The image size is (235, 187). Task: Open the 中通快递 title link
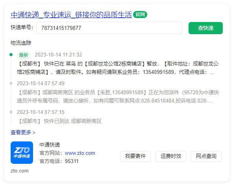pos(71,15)
